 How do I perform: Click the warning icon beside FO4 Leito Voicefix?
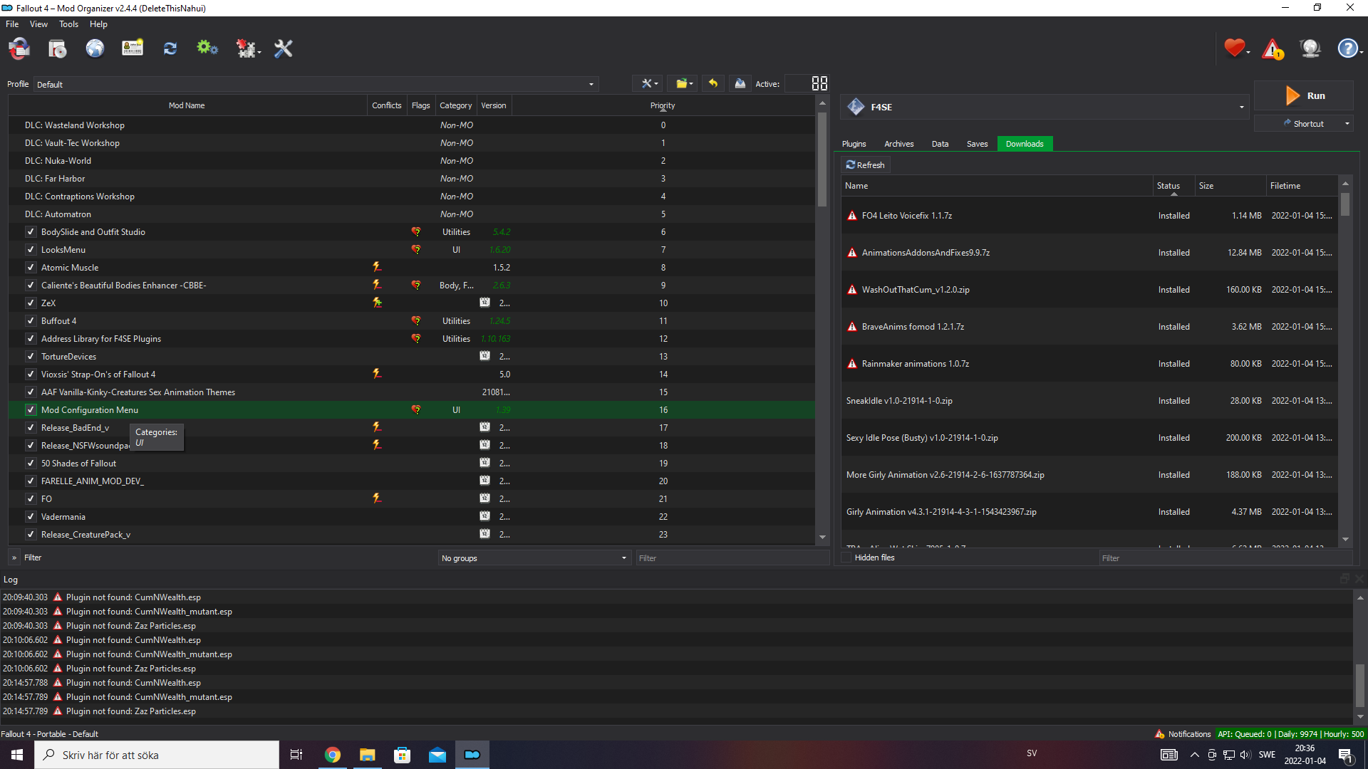click(x=852, y=215)
